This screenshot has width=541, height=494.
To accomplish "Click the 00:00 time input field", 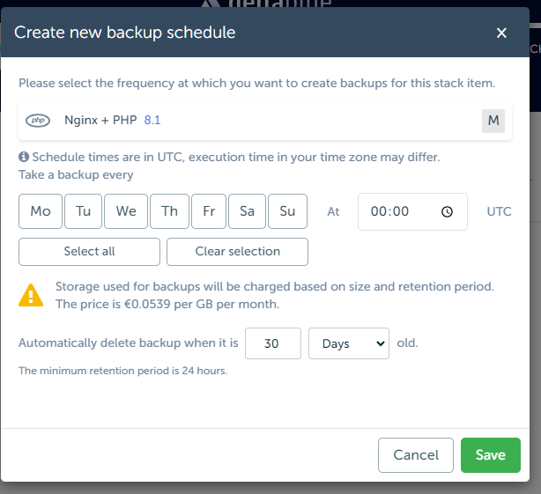I will click(x=401, y=211).
